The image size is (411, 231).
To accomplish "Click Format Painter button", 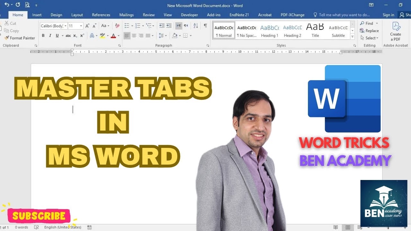I will tap(19, 38).
